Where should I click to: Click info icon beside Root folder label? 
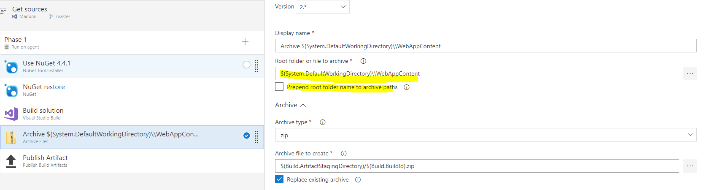pos(363,61)
